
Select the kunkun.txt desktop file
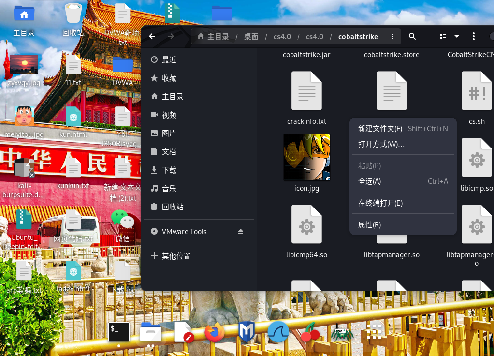(73, 173)
